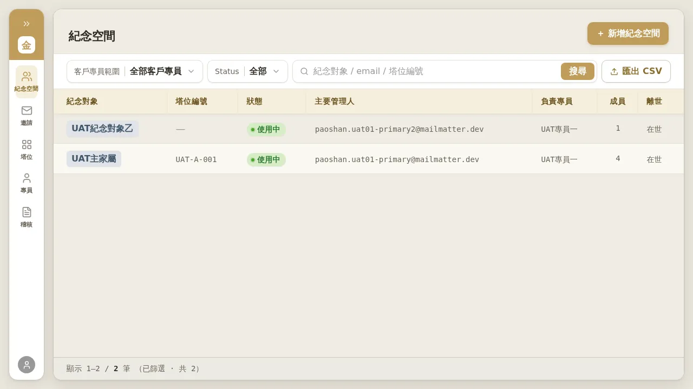Expand the sidebar with double chevron icon
Image resolution: width=693 pixels, height=389 pixels.
27,24
